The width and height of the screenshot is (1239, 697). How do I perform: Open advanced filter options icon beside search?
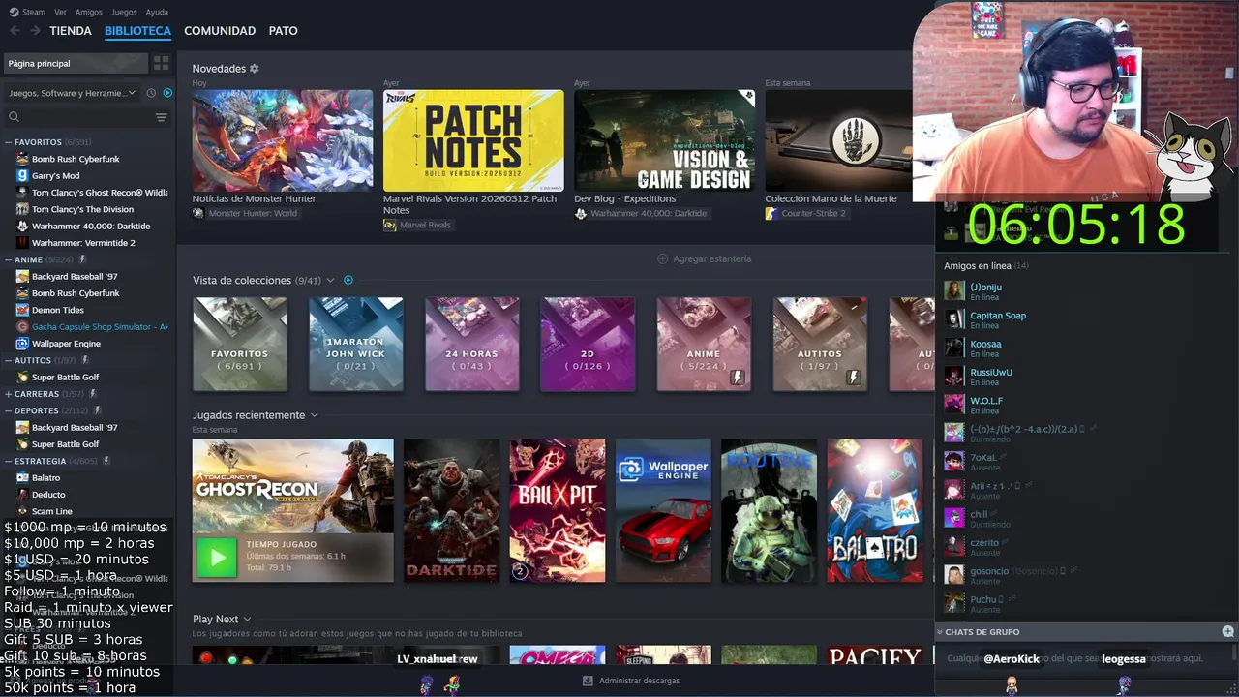click(x=161, y=117)
